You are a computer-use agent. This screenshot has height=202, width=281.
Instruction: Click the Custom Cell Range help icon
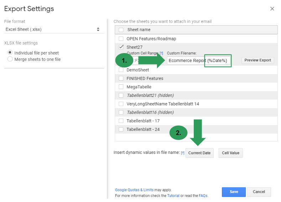(x=161, y=53)
